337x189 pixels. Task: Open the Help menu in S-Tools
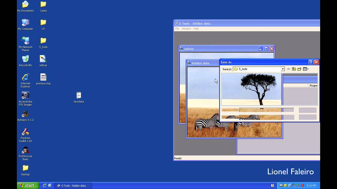pyautogui.click(x=196, y=29)
